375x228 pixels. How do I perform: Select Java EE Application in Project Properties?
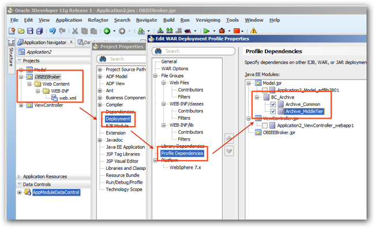[x=125, y=147]
